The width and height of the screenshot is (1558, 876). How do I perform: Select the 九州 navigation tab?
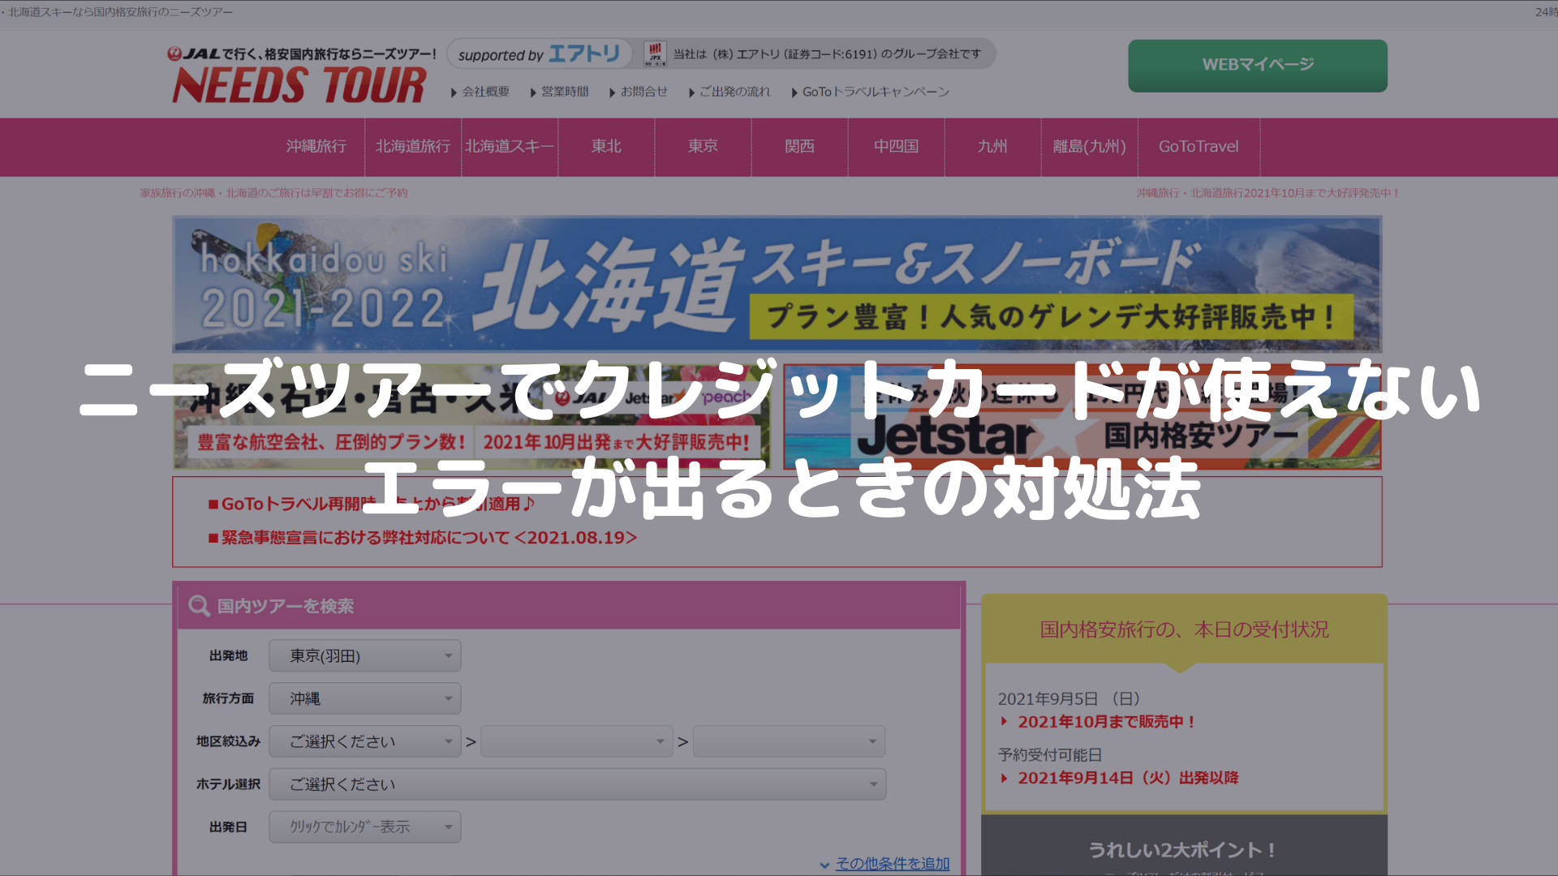pos(992,147)
